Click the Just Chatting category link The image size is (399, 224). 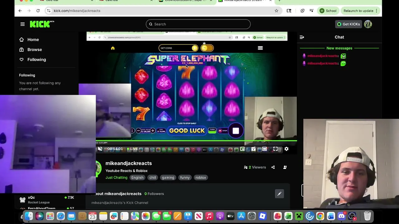click(x=116, y=177)
